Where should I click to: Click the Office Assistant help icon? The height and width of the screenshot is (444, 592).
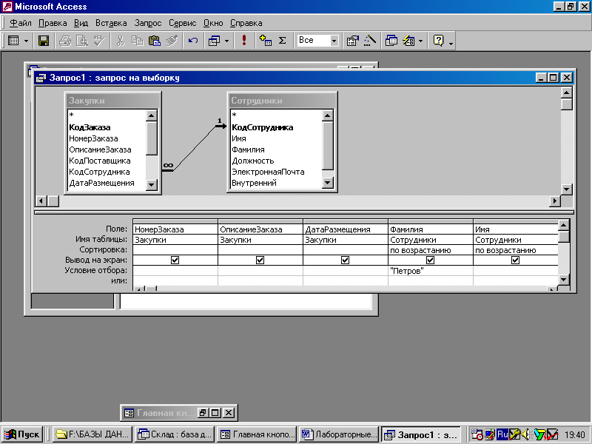pos(438,41)
